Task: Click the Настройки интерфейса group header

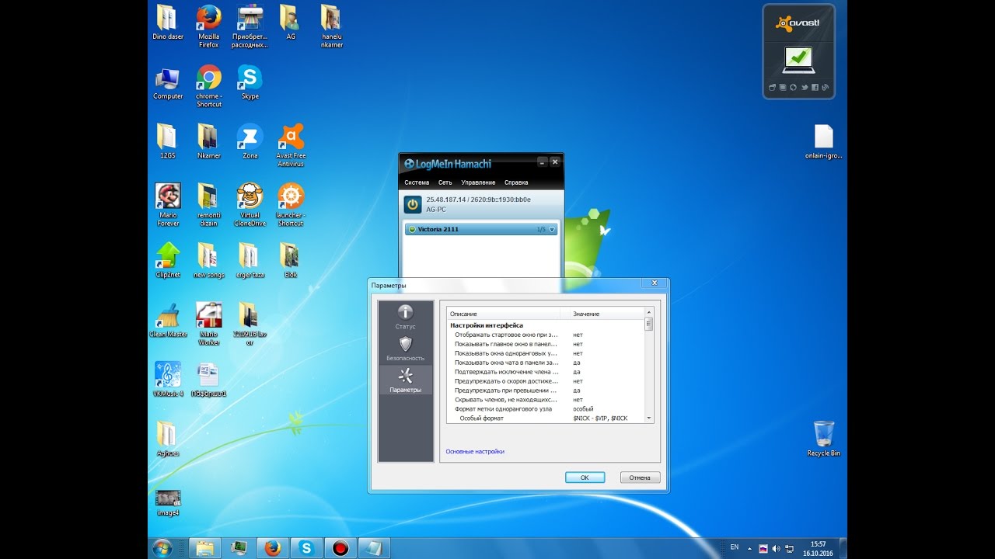Action: click(487, 325)
